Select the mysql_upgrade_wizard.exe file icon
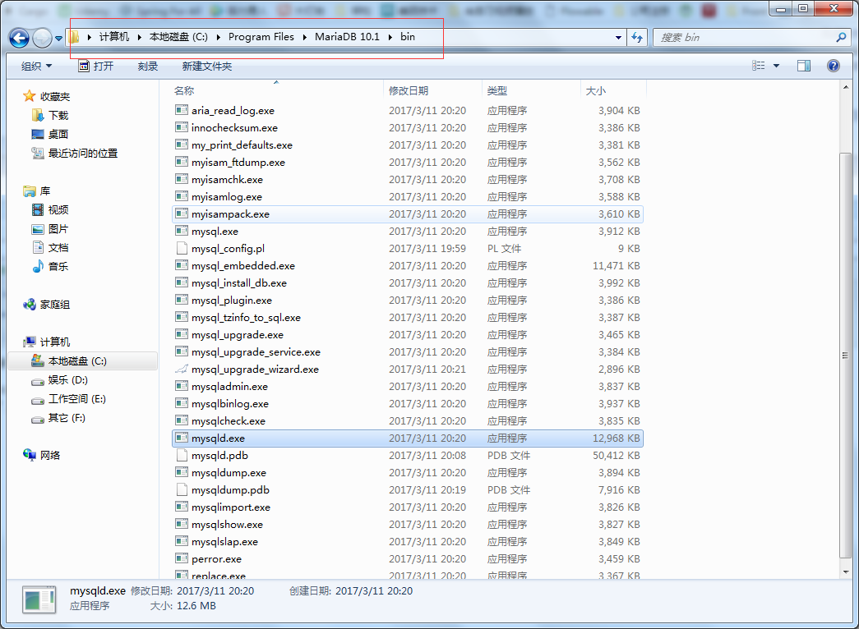Image resolution: width=859 pixels, height=629 pixels. 182,369
